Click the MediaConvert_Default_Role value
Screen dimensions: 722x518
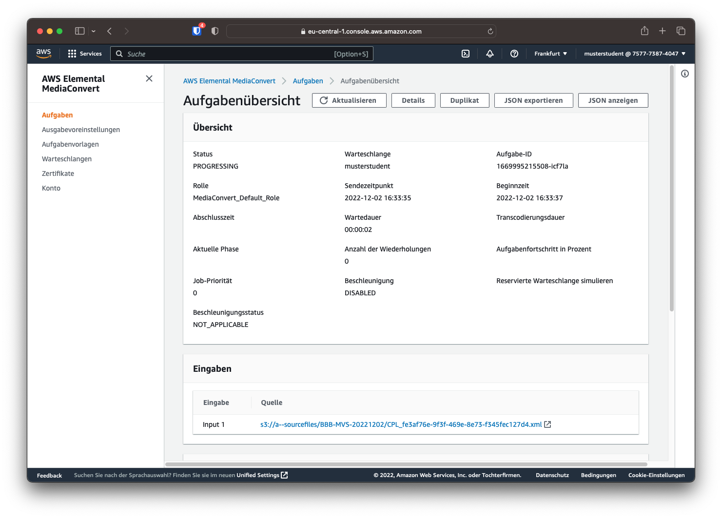tap(236, 198)
